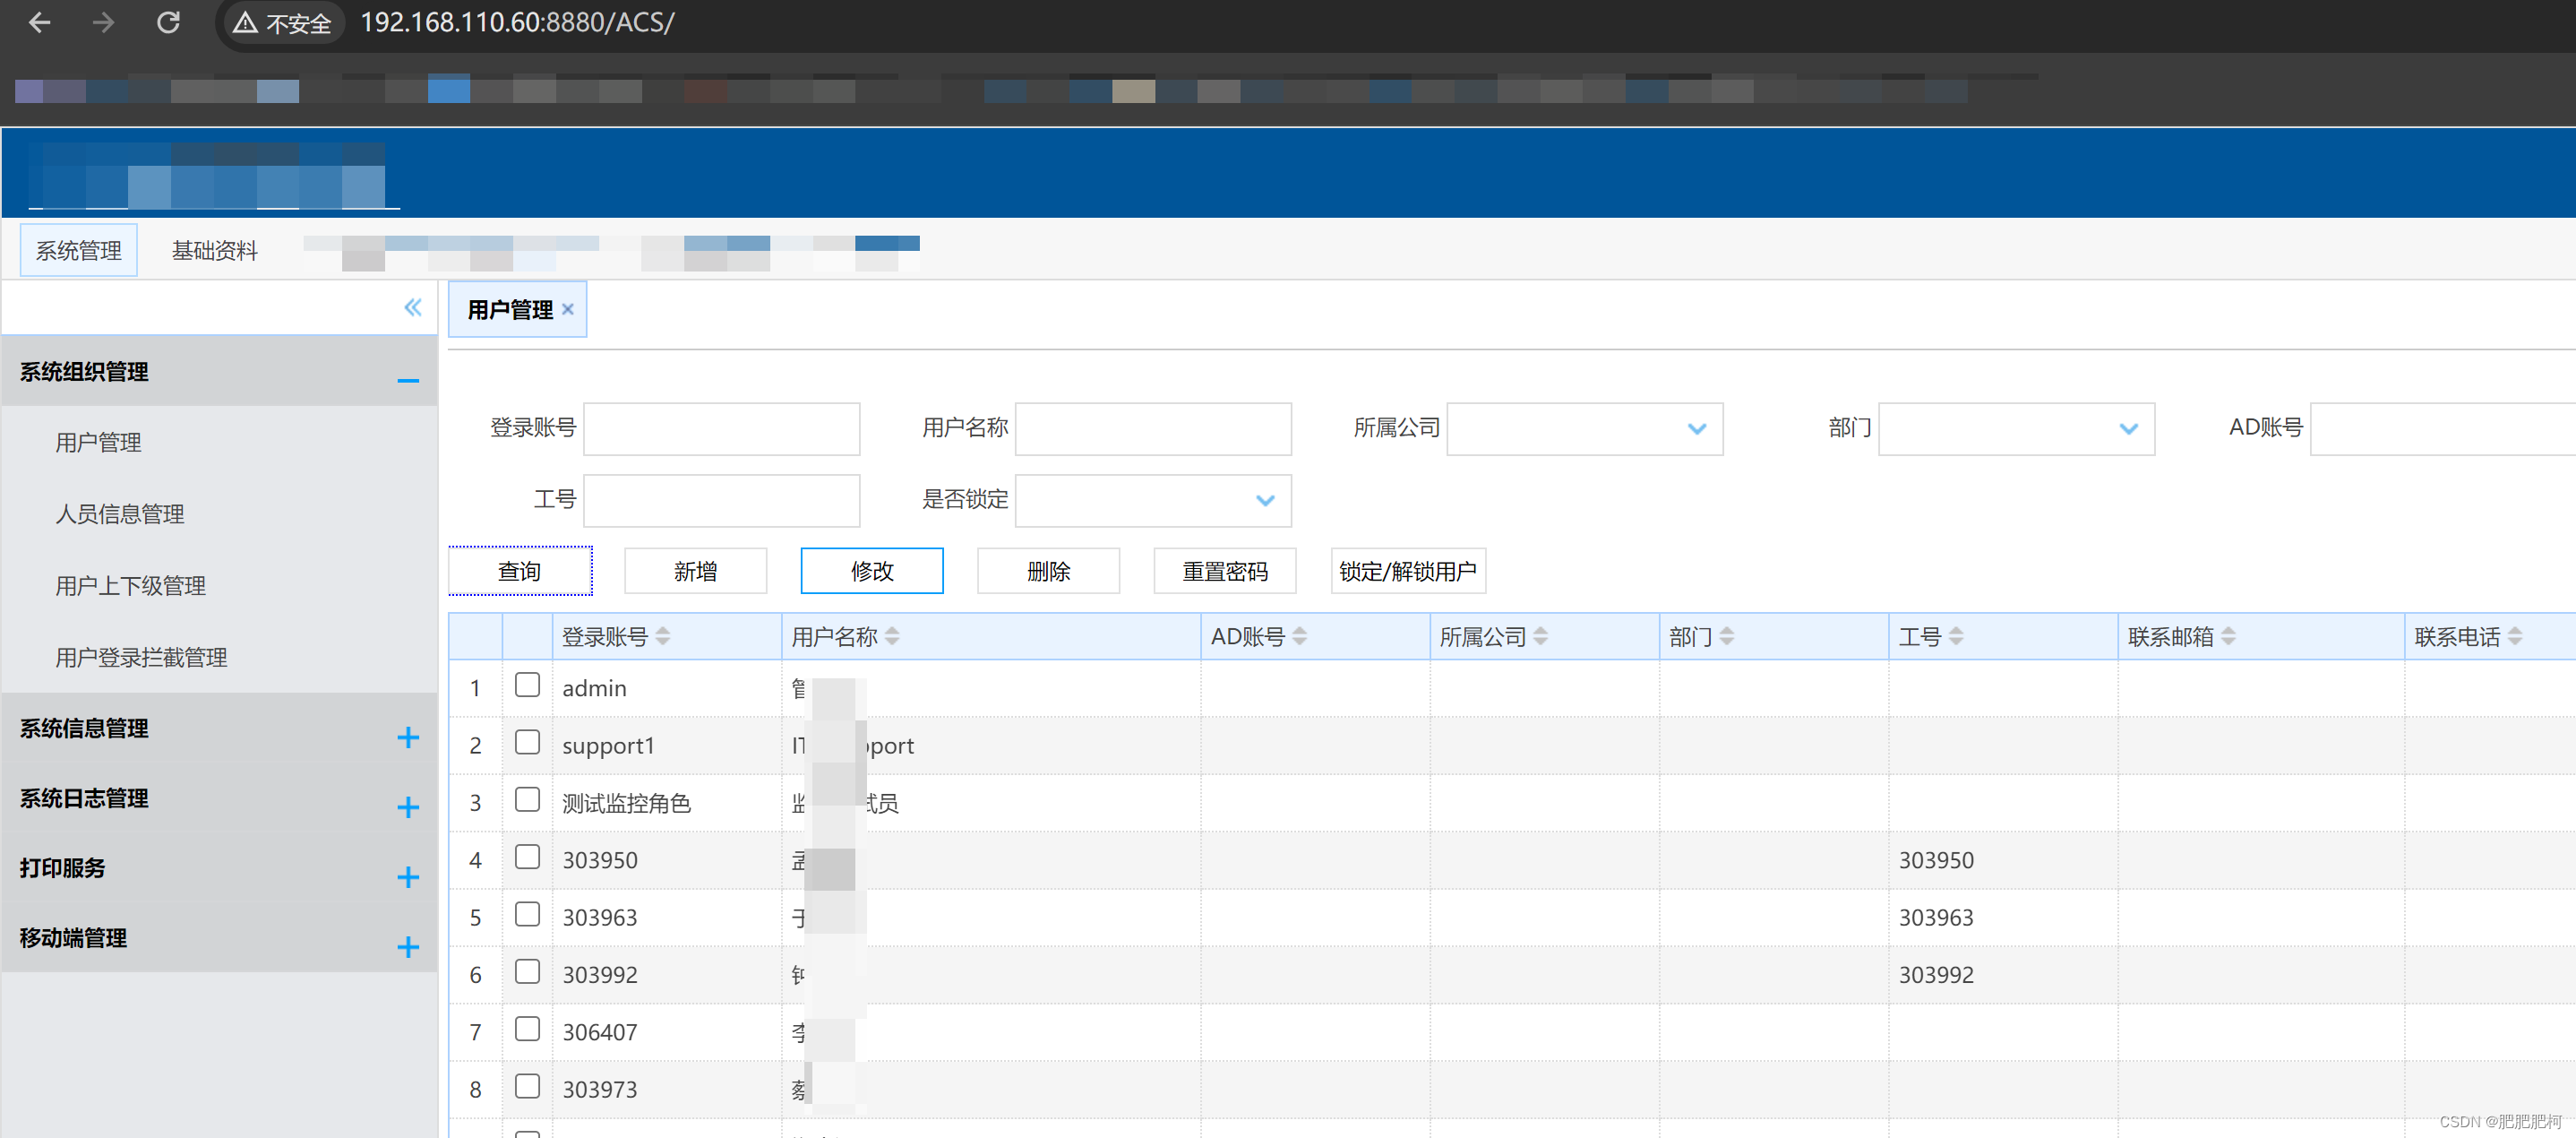
Task: Expand the 系统信息管理 section
Action: coord(407,738)
